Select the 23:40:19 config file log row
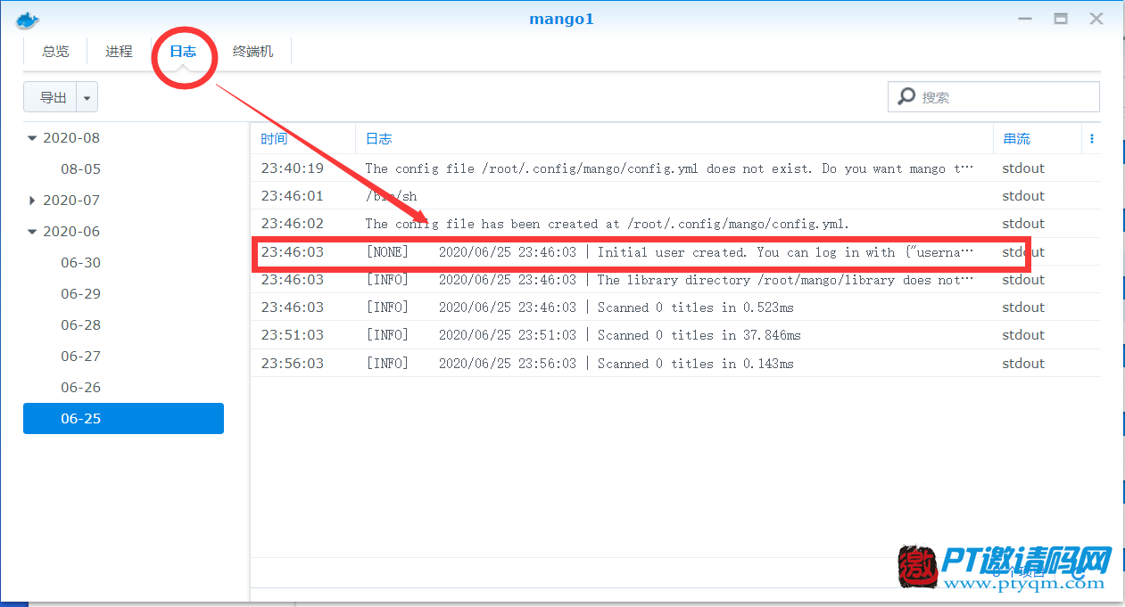Screen dimensions: 1125x607 [x=675, y=168]
